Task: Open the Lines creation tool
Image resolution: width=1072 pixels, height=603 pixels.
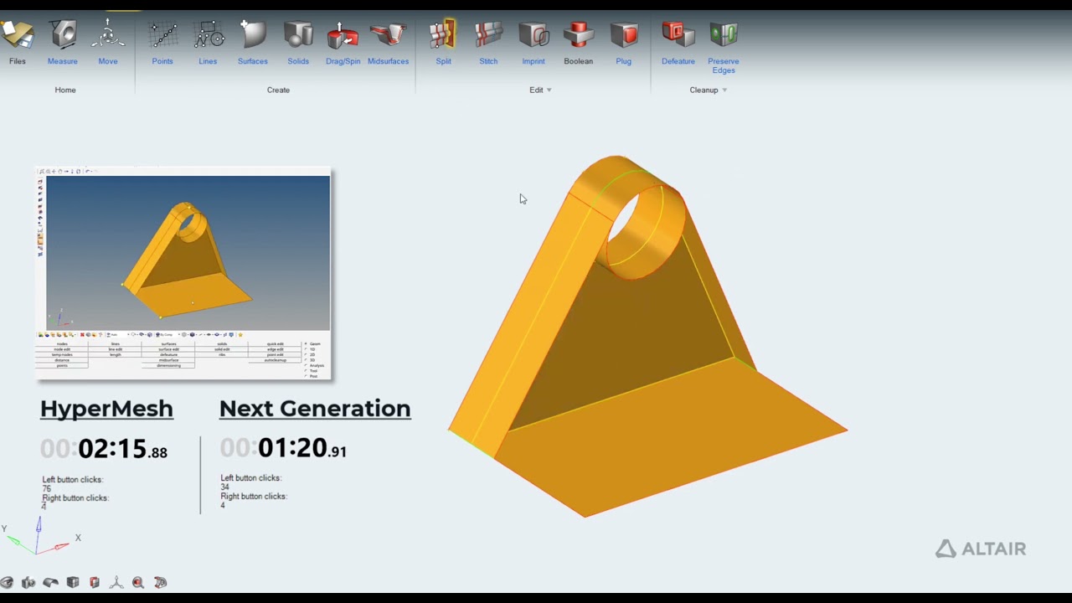Action: pyautogui.click(x=208, y=42)
